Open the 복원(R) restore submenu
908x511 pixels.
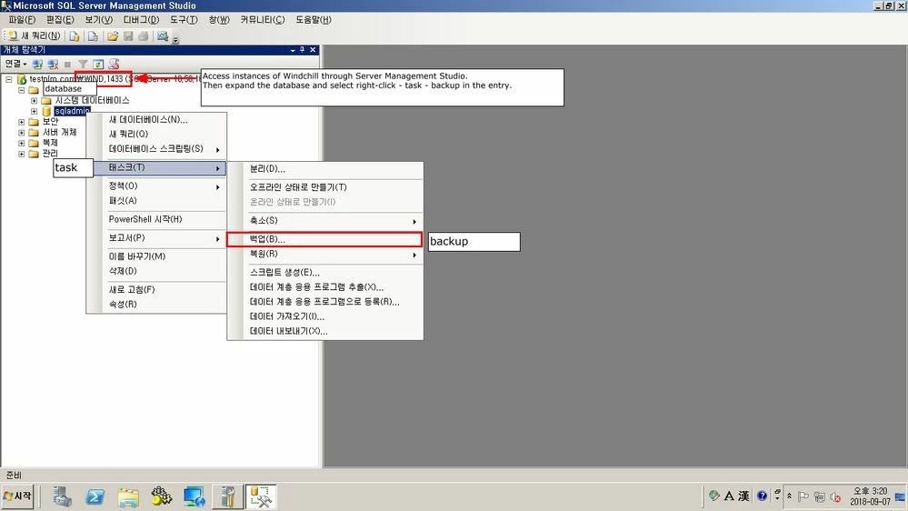[324, 254]
